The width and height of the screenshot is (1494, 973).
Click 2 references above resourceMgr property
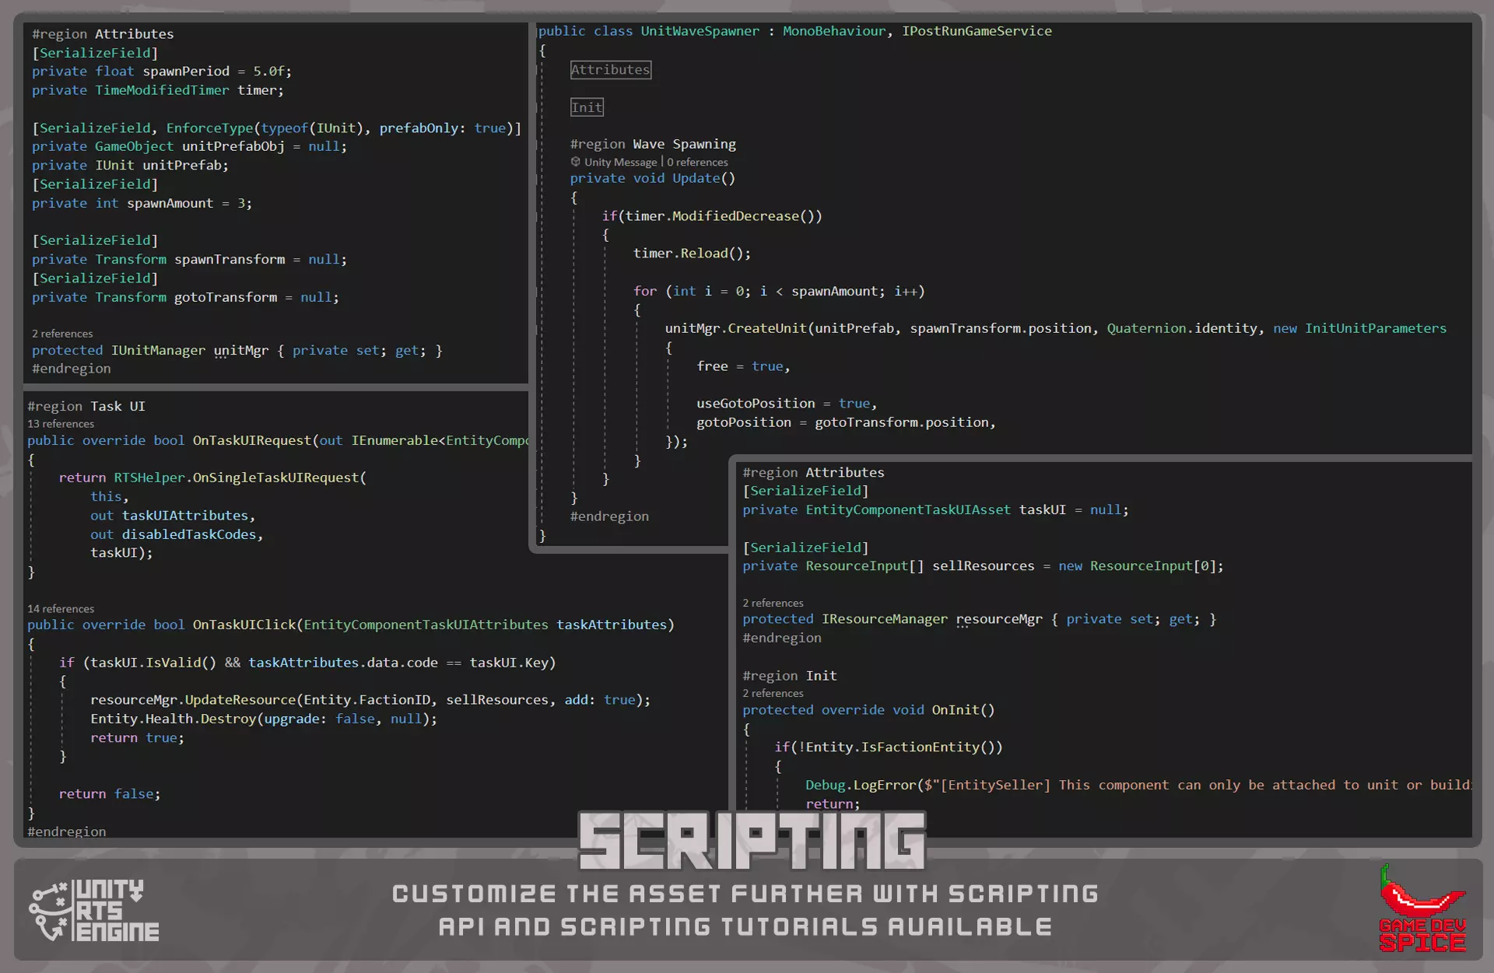point(773,603)
